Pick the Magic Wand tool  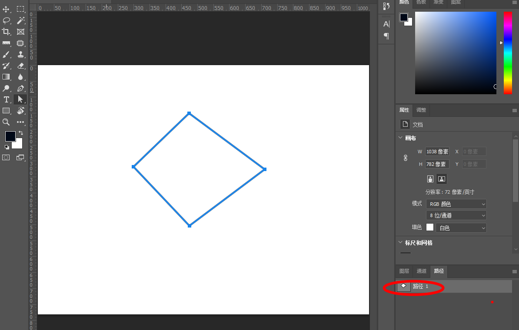click(x=20, y=20)
